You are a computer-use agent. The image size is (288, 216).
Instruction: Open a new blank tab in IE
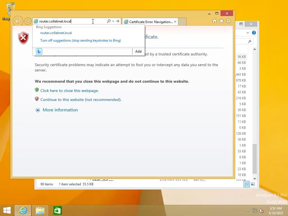click(182, 22)
